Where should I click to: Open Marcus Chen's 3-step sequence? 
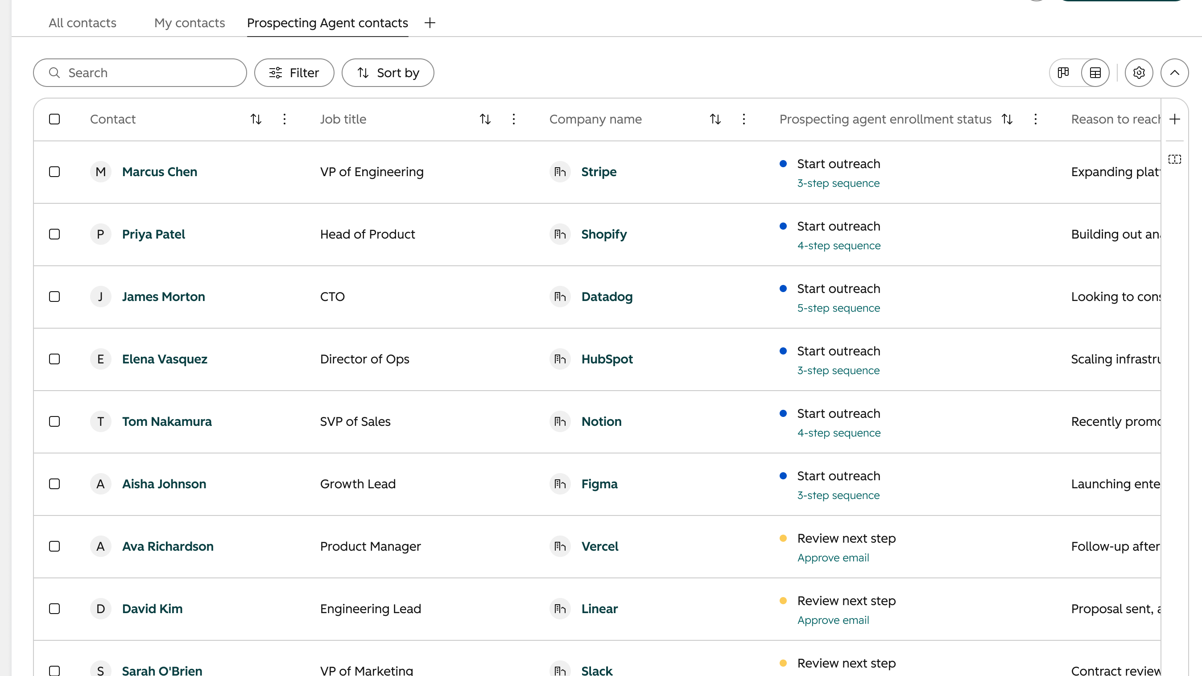[839, 183]
